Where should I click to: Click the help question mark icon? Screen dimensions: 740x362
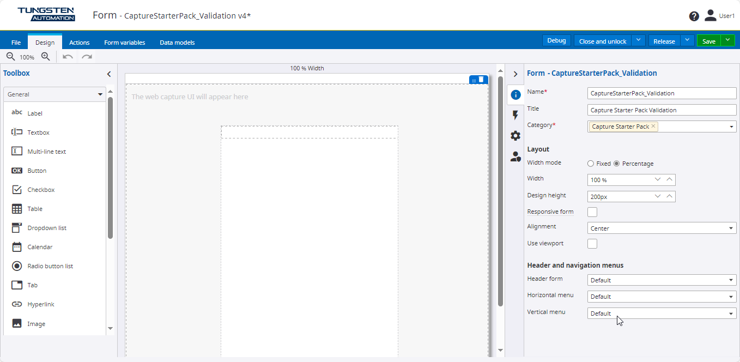point(694,16)
